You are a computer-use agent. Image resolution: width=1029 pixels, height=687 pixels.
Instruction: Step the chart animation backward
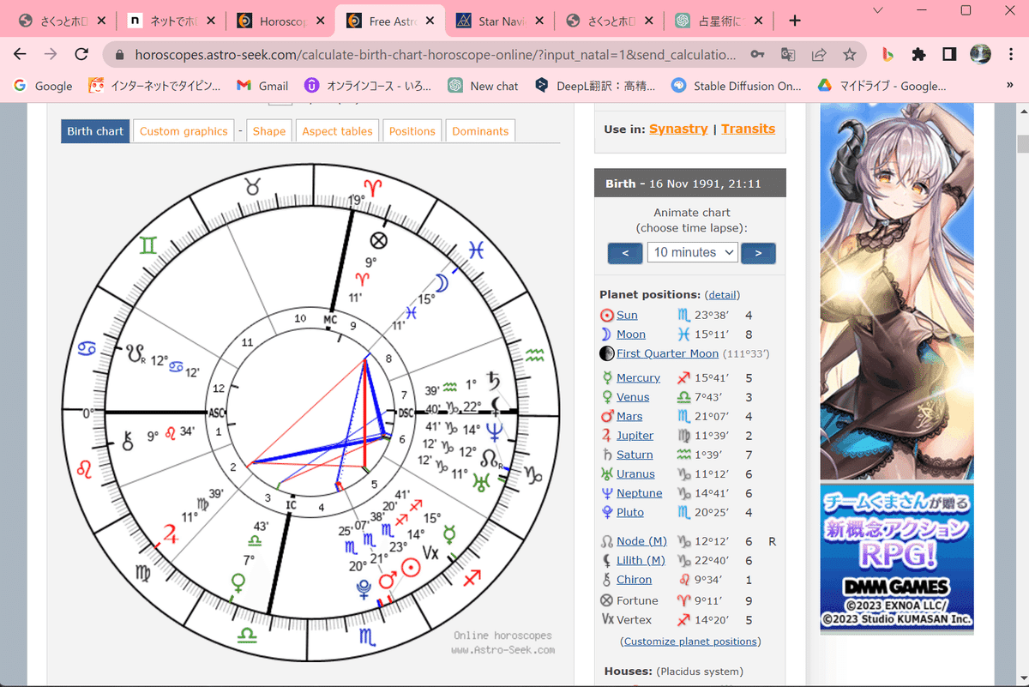[x=625, y=253]
